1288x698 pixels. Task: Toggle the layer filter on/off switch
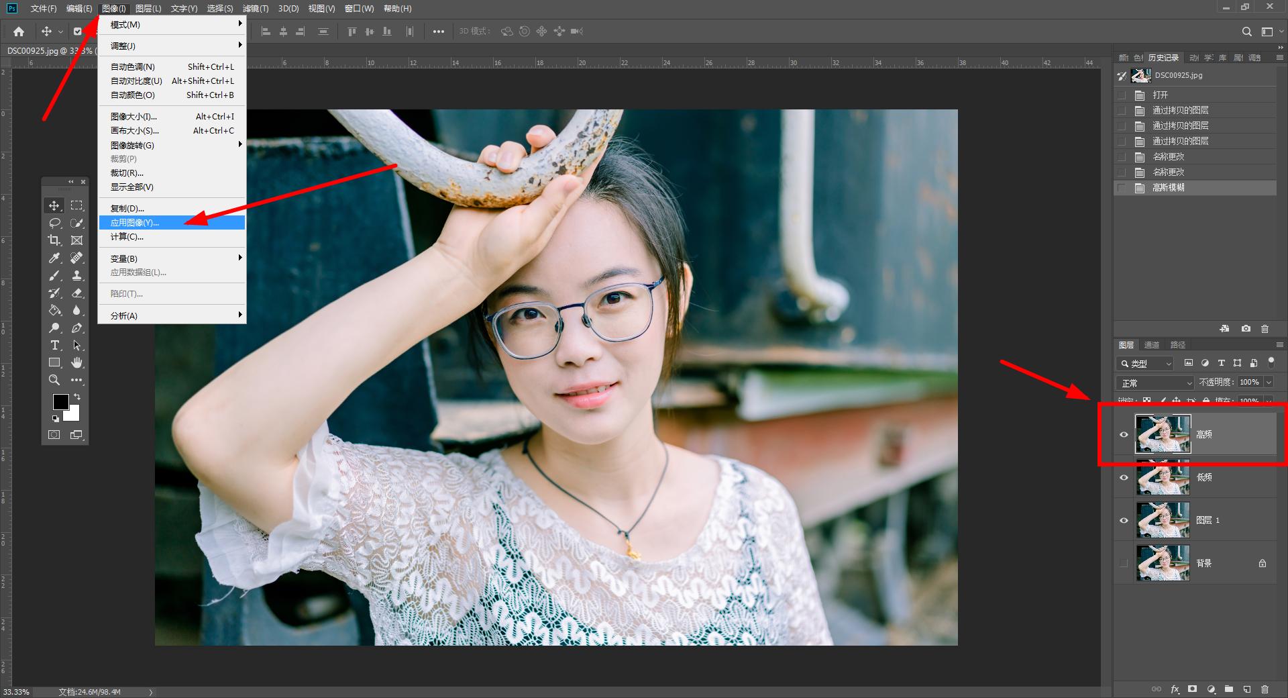[x=1271, y=362]
